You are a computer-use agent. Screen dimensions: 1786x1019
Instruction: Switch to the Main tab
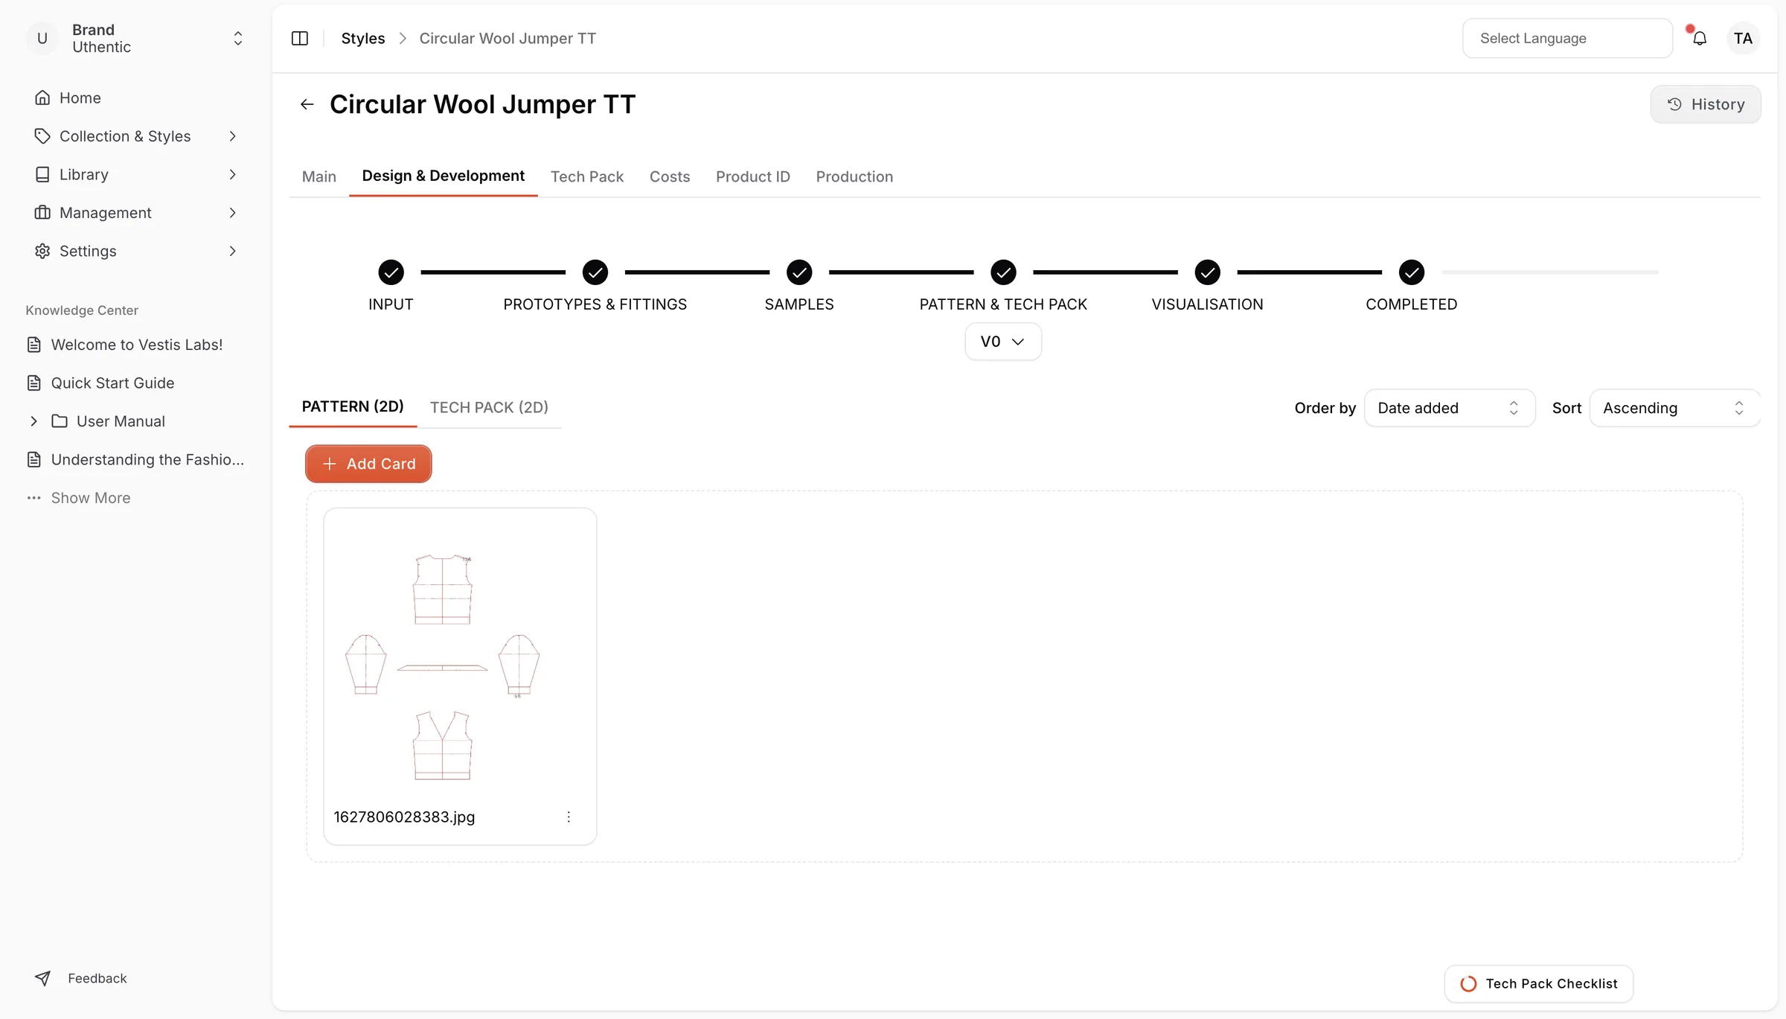(319, 176)
